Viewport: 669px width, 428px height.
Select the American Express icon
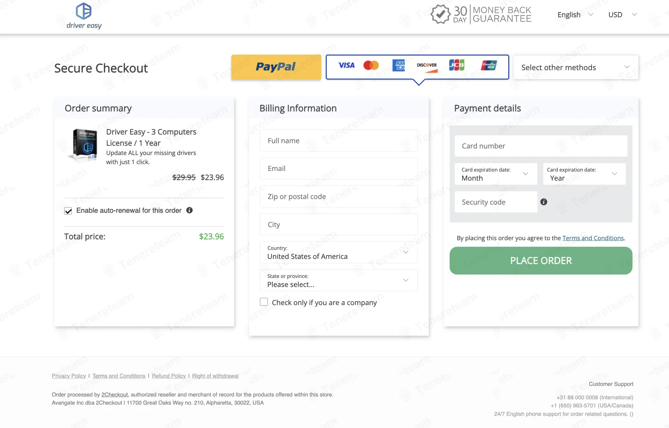[398, 65]
